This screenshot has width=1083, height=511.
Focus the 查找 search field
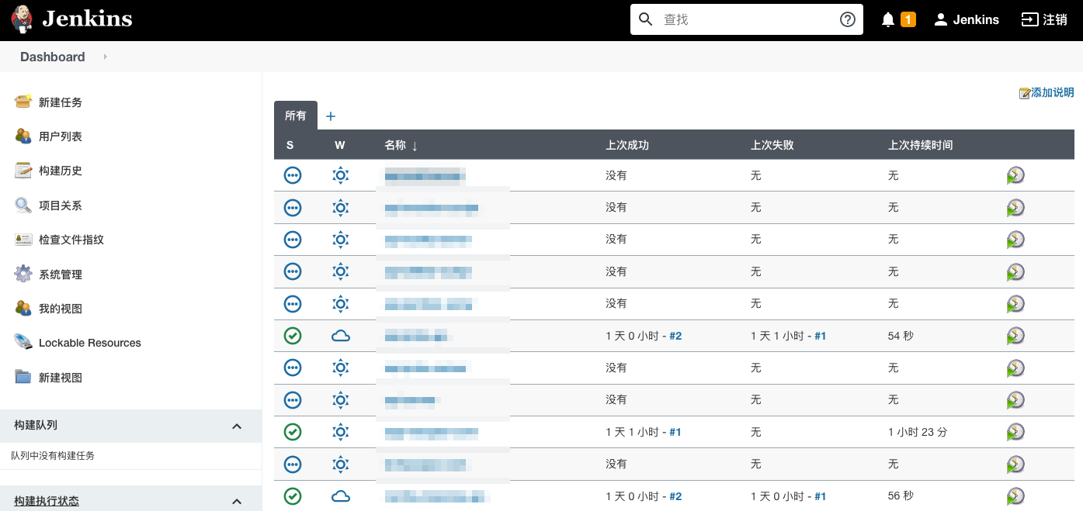tap(747, 19)
